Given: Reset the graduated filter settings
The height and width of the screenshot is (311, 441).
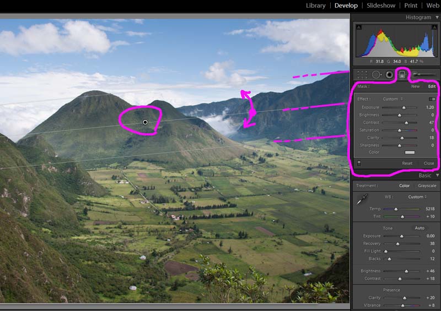Looking at the screenshot, I should coord(407,163).
